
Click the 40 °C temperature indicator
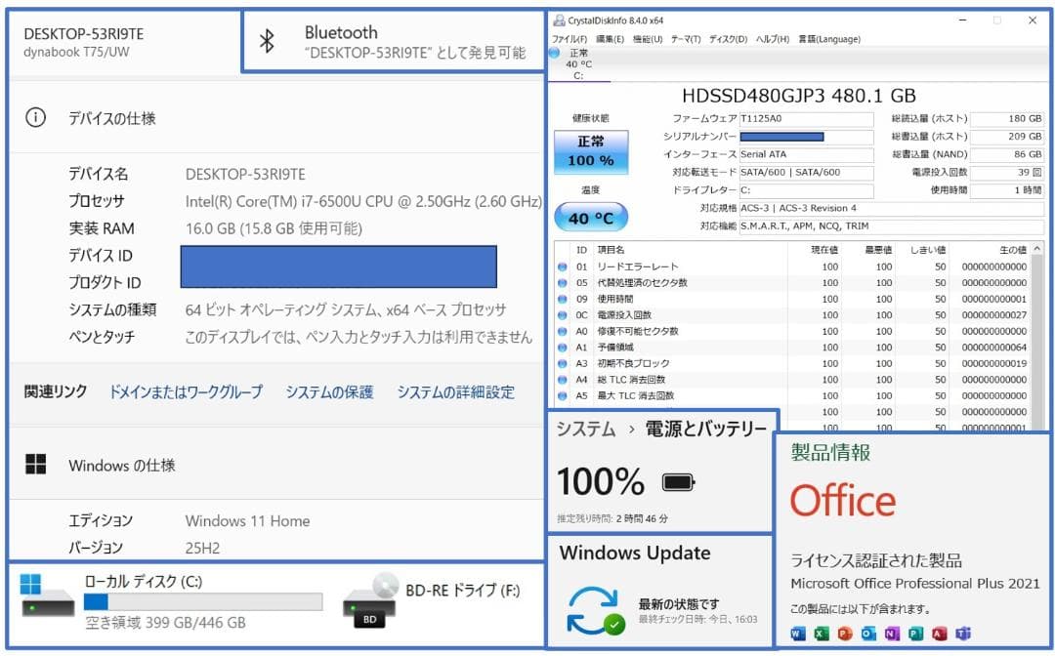click(x=590, y=216)
